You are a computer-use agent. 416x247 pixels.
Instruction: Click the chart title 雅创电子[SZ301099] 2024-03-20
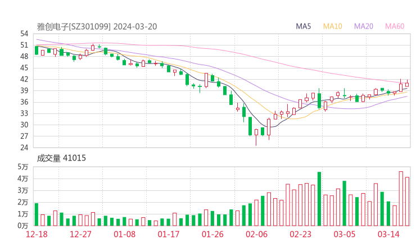(x=97, y=26)
